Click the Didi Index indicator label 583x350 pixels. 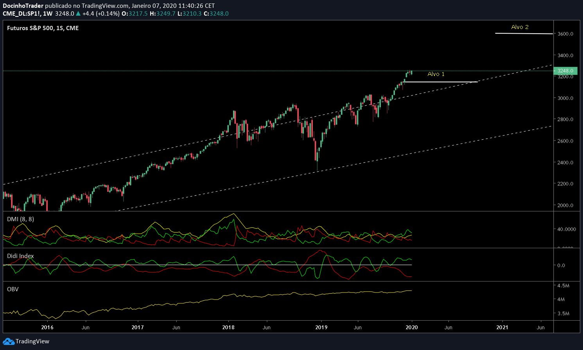(x=20, y=256)
